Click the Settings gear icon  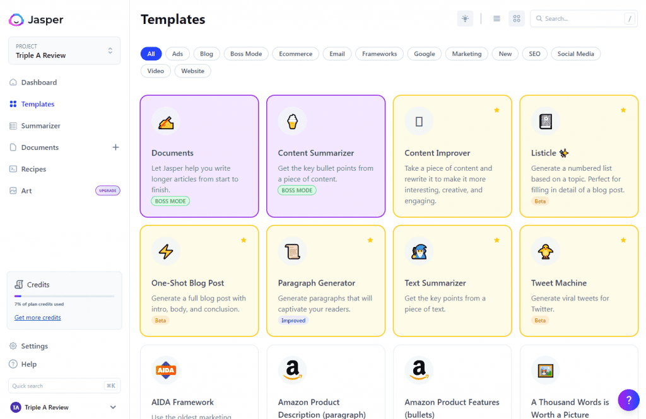point(13,346)
